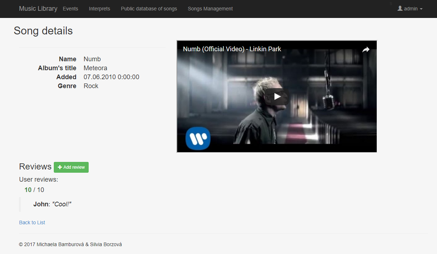Open the Music Library home link
The image size is (437, 254).
pos(38,9)
